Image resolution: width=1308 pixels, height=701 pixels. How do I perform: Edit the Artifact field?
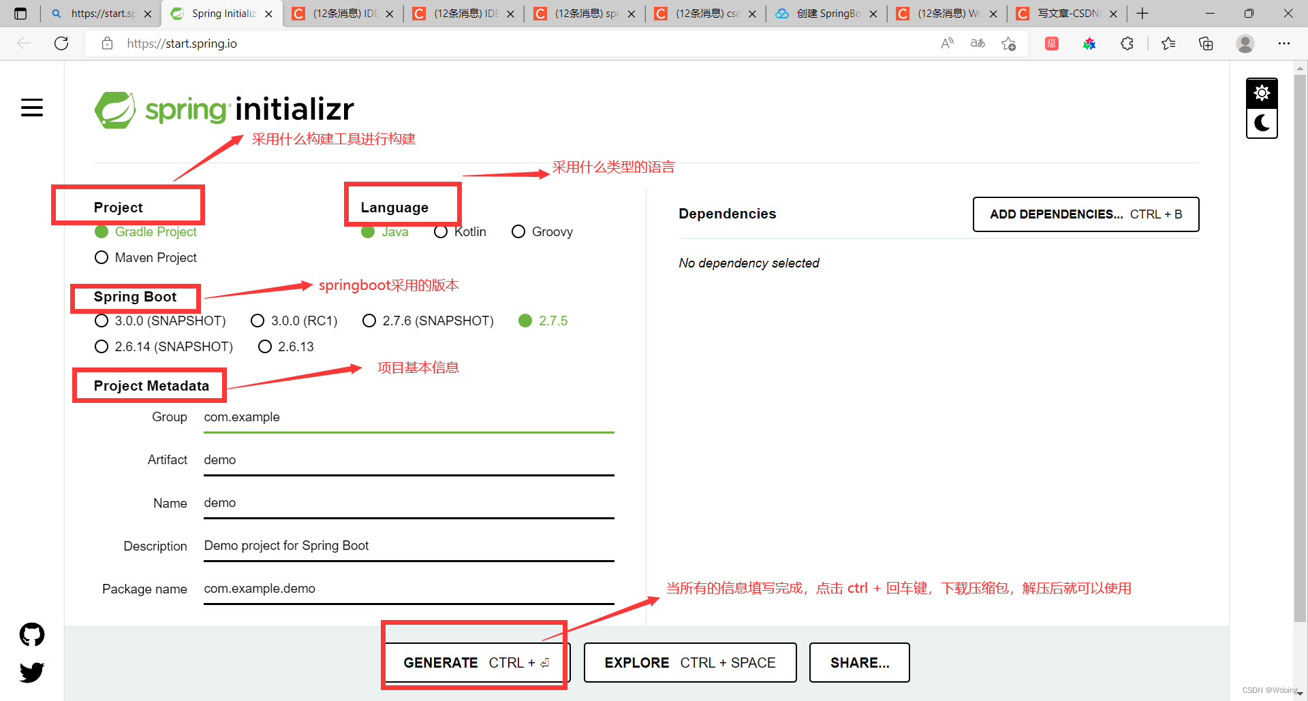coord(409,460)
